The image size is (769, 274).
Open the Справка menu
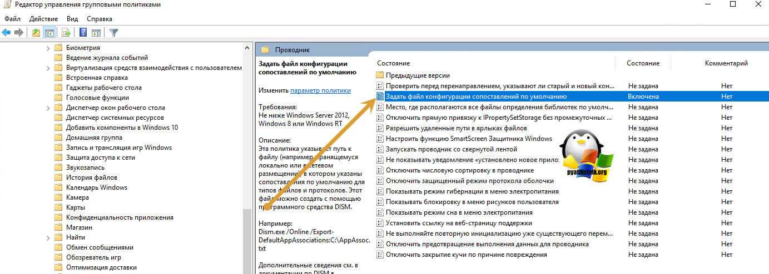click(x=99, y=19)
